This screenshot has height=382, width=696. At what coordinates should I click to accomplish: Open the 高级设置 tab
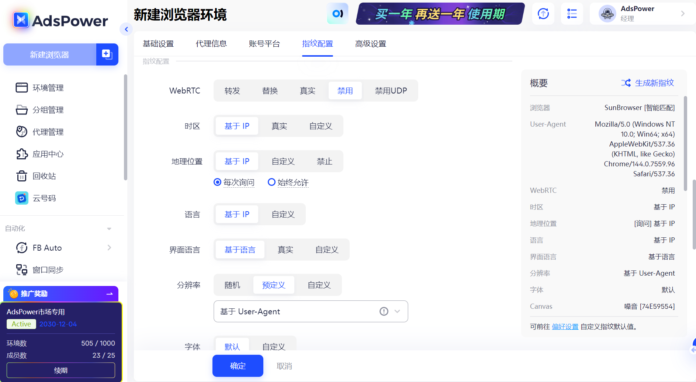(x=370, y=44)
